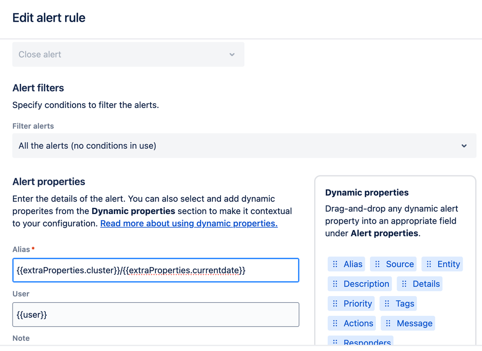482x351 pixels.
Task: Select the Description dynamic property label
Action: 366,284
